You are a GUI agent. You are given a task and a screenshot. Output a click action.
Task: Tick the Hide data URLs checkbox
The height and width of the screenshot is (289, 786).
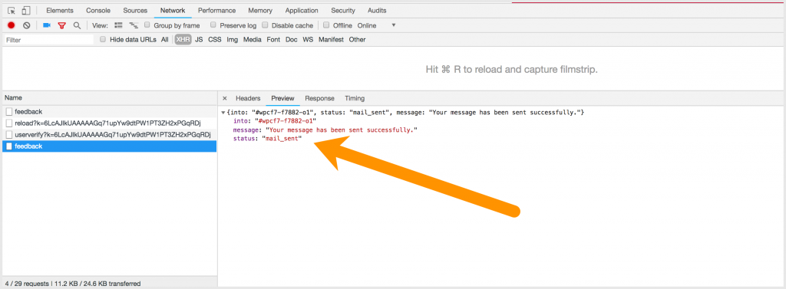tap(104, 39)
